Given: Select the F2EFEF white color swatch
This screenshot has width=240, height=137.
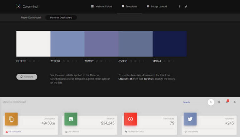Looking at the screenshot, I should click(x=33, y=44).
